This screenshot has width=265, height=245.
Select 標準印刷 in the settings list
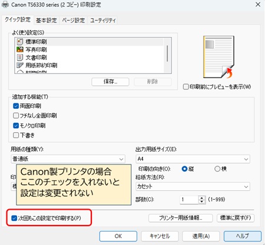click(90, 42)
